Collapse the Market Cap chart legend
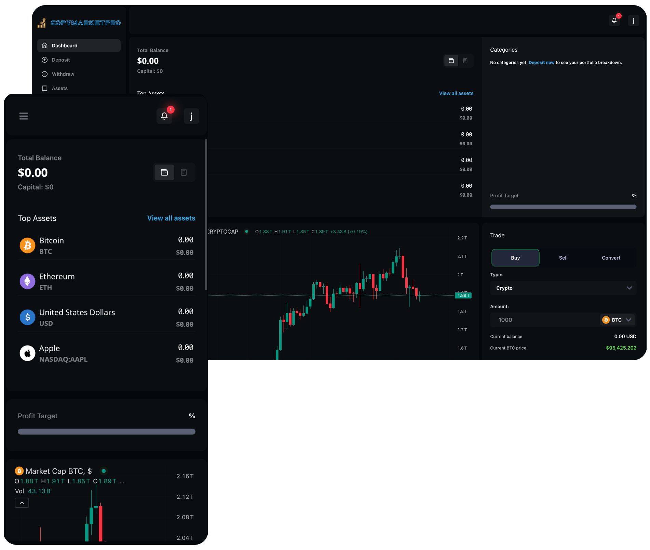The width and height of the screenshot is (650, 550). pos(22,503)
